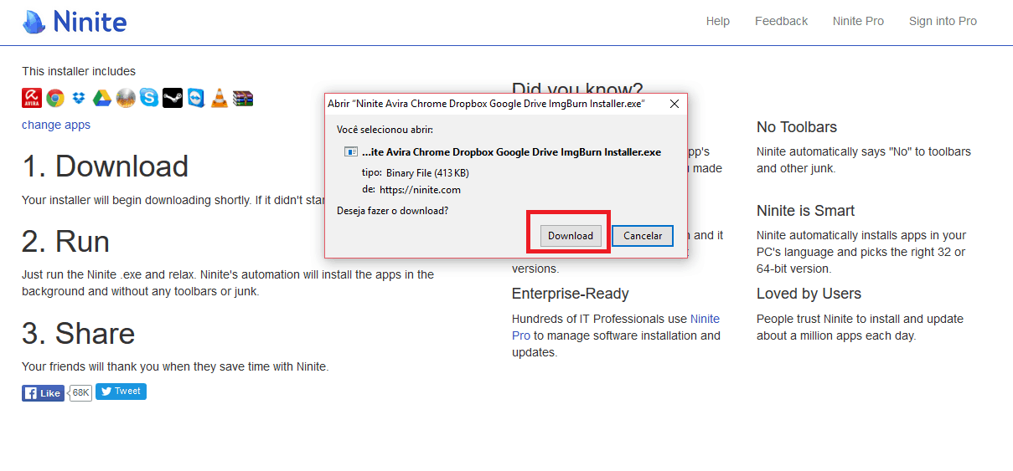1013x471 pixels.
Task: Click the Google Drive icon
Action: coord(102,98)
